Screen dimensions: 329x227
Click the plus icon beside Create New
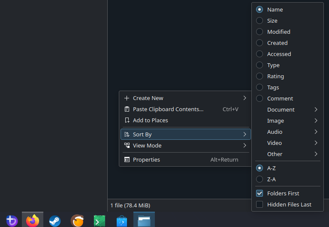click(x=127, y=98)
